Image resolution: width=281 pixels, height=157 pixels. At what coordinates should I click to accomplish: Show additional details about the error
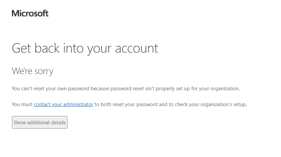coord(40,122)
